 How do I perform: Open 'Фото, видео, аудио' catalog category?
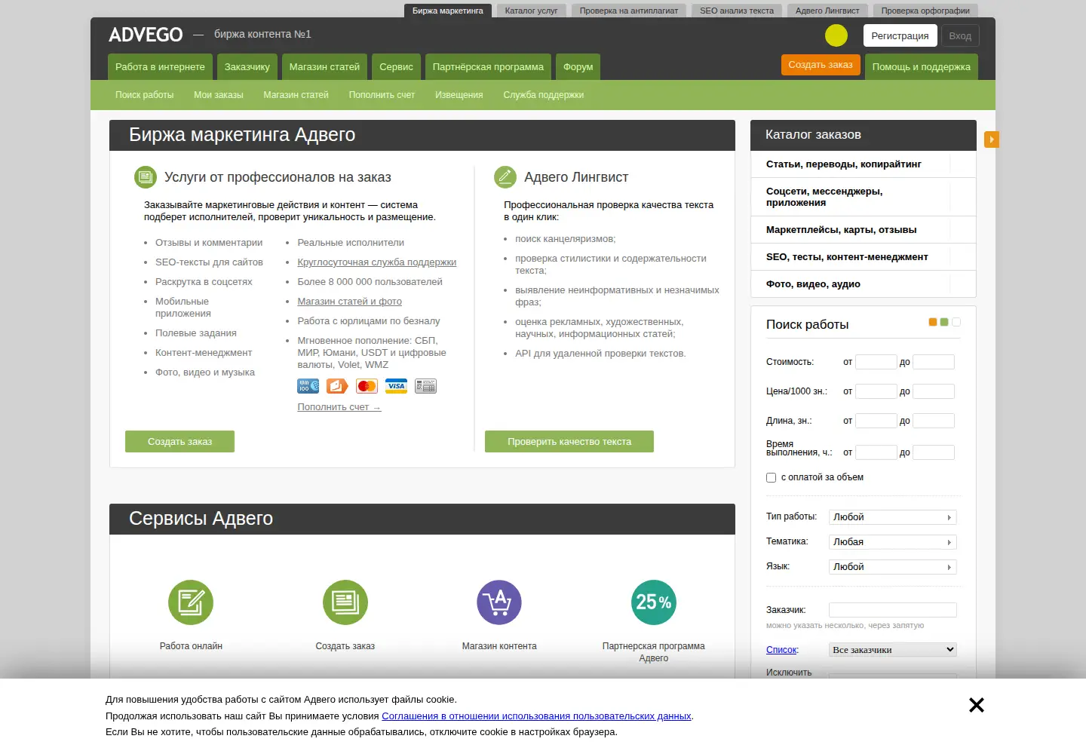coord(864,284)
